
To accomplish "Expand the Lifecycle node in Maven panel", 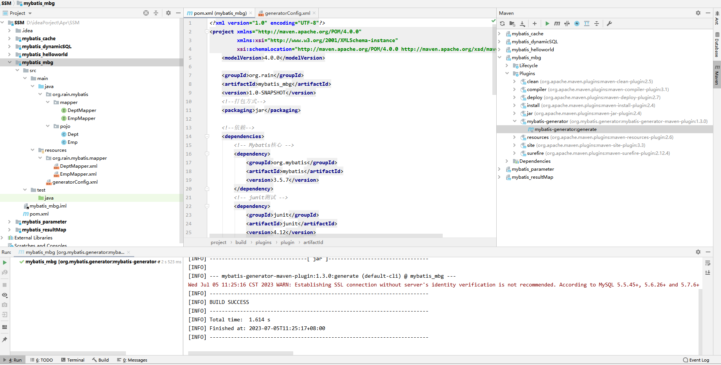I will coord(507,66).
